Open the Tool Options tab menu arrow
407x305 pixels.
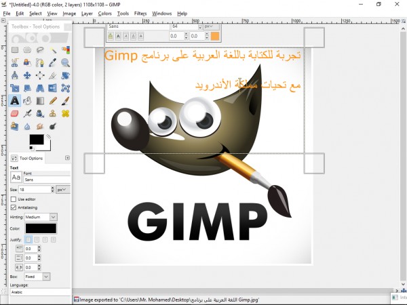click(x=67, y=158)
